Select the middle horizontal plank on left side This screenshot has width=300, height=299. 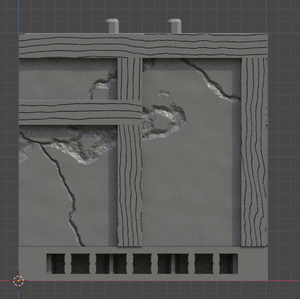pyautogui.click(x=80, y=113)
